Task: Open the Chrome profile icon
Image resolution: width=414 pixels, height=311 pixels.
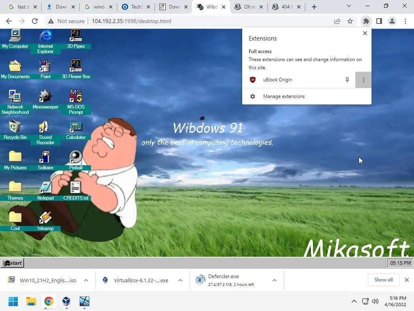Action: 392,21
